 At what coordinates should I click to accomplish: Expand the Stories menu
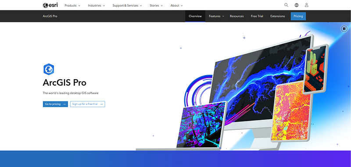156,6
